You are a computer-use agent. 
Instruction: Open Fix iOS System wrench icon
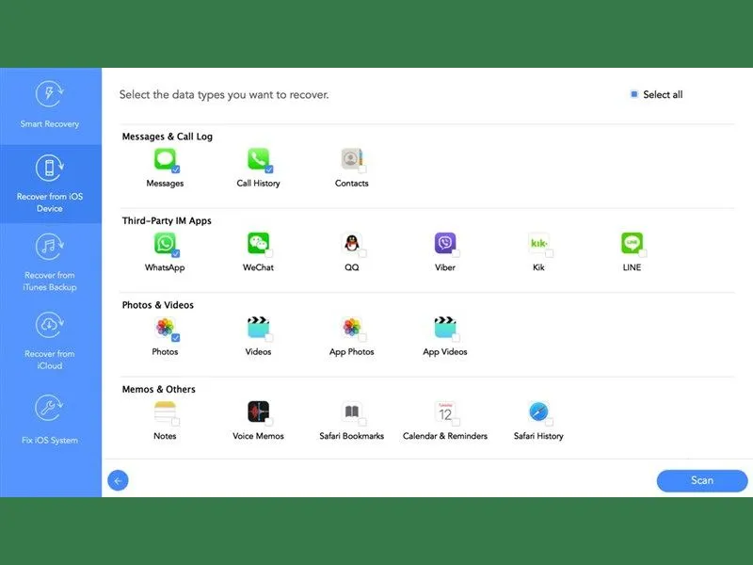tap(50, 408)
